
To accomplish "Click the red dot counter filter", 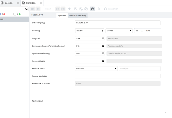I will click(3, 14).
